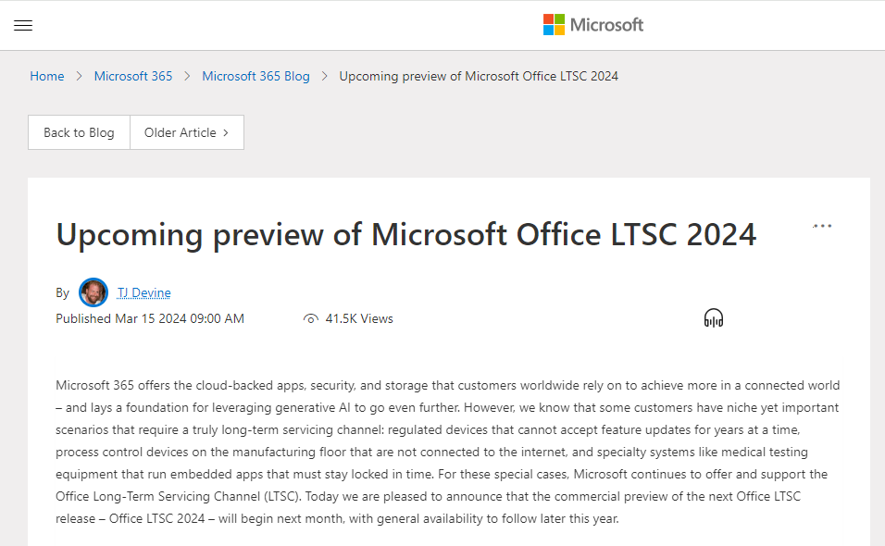The height and width of the screenshot is (546, 885).
Task: Click the eye icon beside 41.5K Views
Action: pyautogui.click(x=310, y=318)
